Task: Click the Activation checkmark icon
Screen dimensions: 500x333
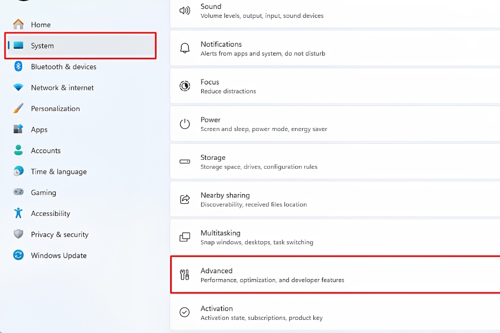Action: point(184,312)
